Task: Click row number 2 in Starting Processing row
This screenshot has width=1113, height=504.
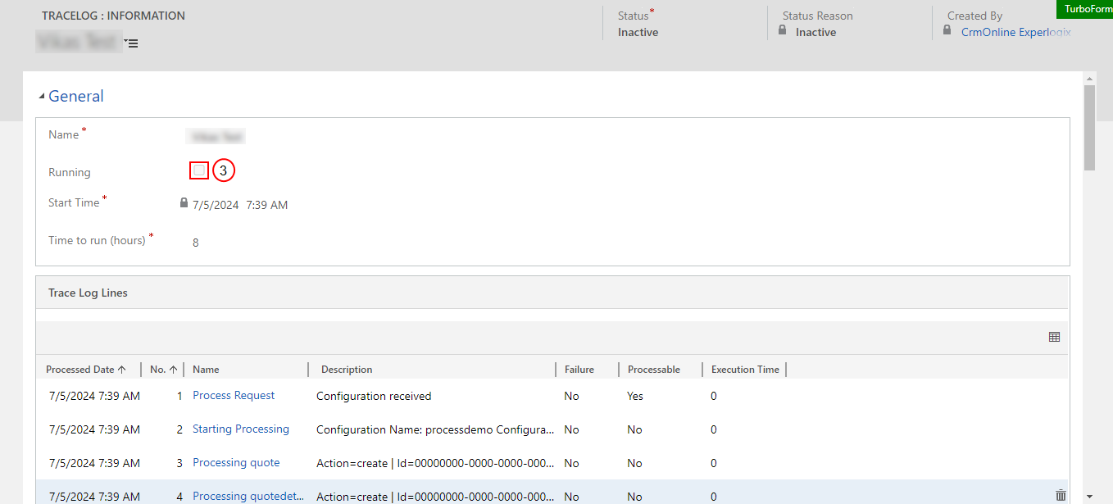Action: click(x=179, y=429)
